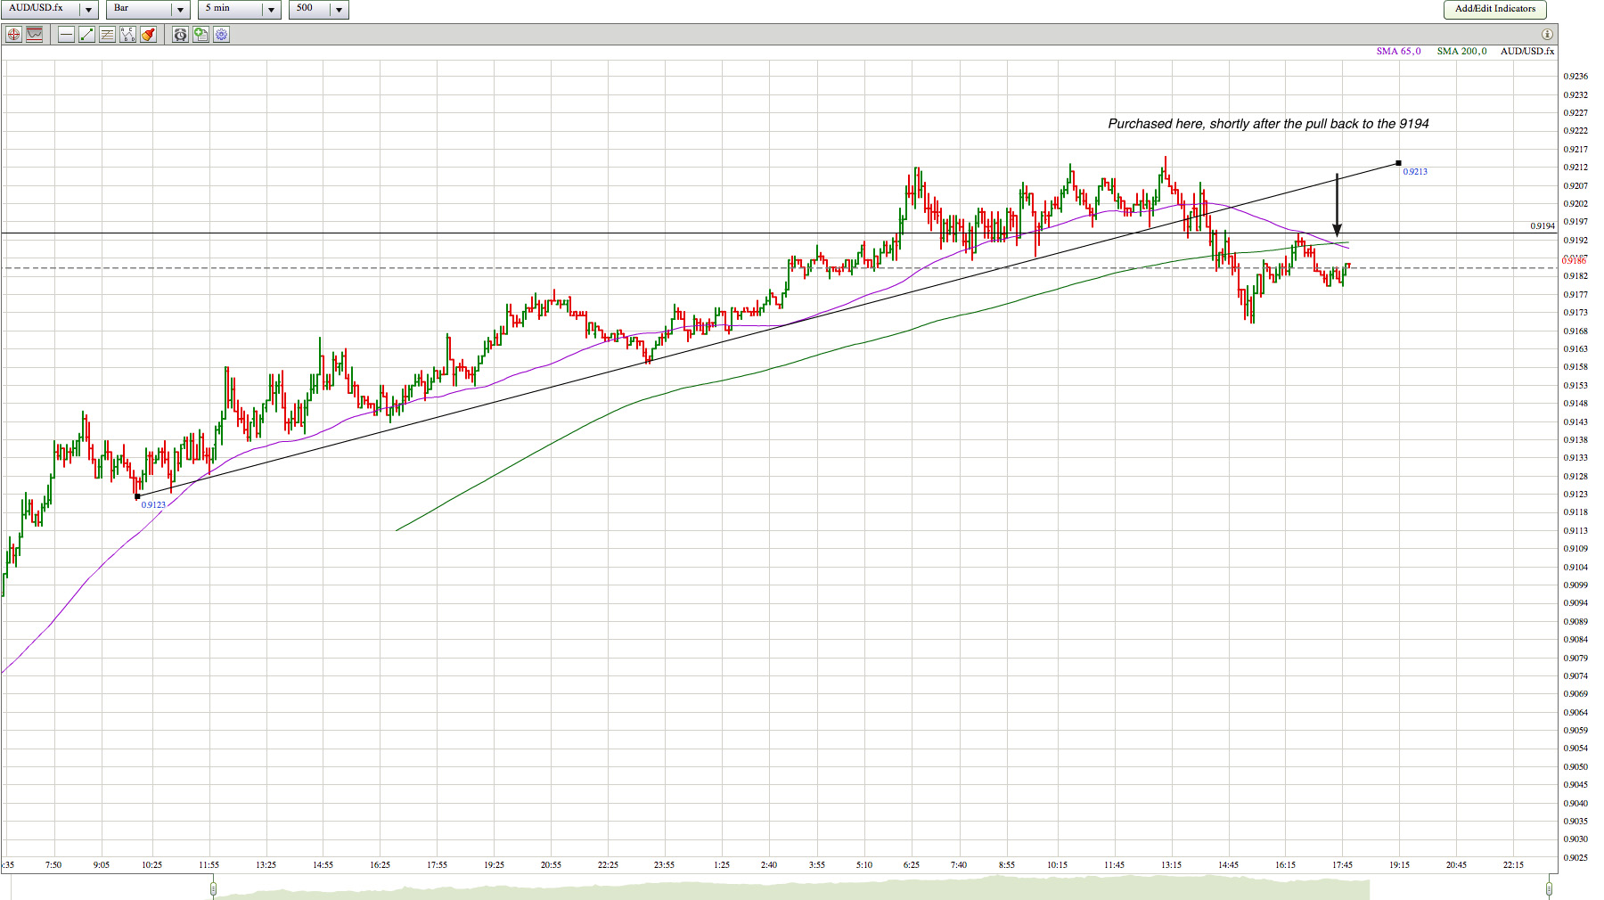Click the broom clear-drawings icon
Screen dimensions: 1604x900
click(x=148, y=35)
